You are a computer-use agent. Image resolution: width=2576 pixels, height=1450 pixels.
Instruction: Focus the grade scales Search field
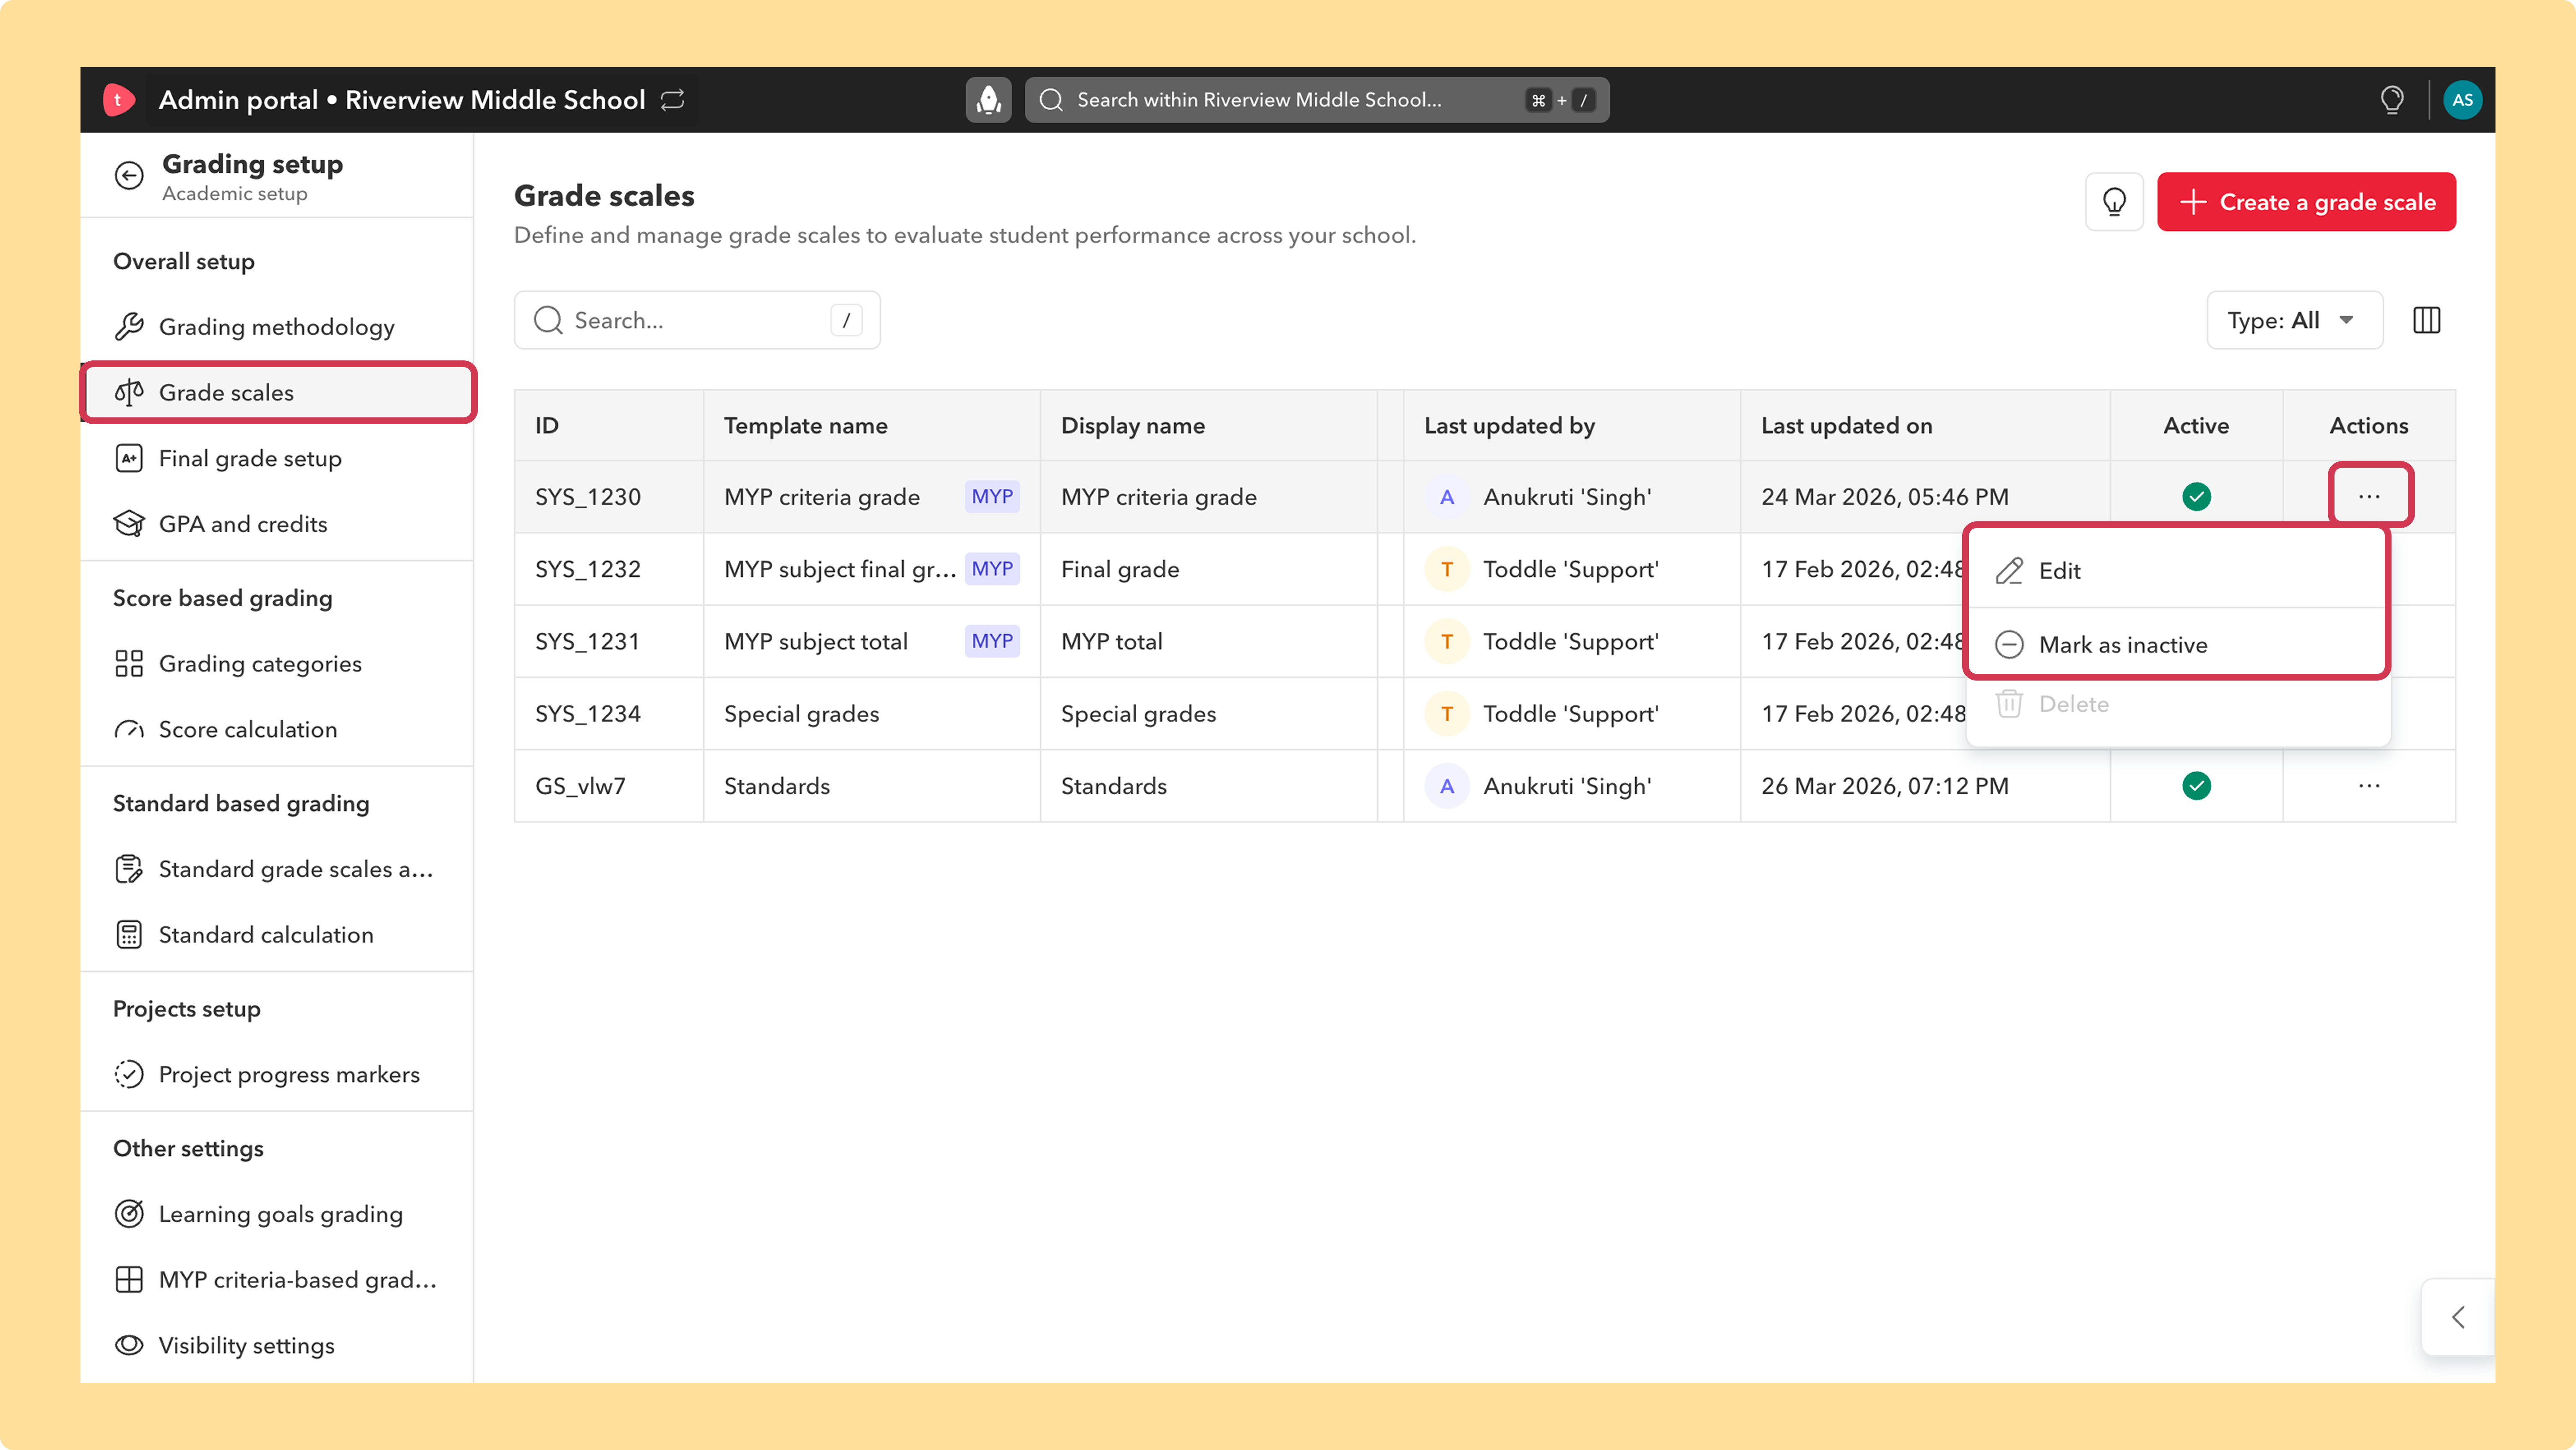[697, 321]
